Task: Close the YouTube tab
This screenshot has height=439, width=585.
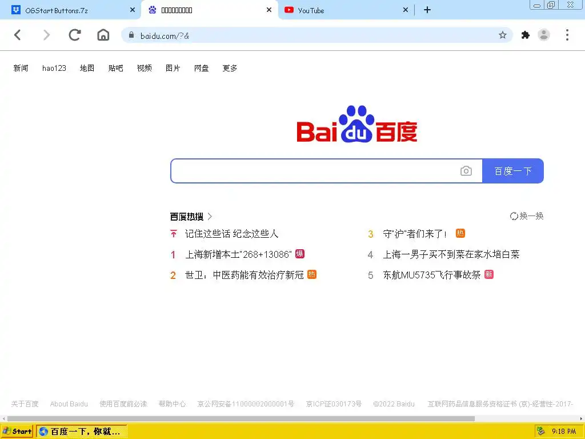Action: click(406, 10)
